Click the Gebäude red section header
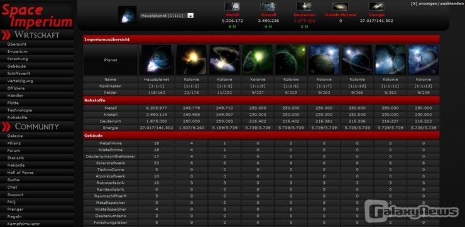465x227 pixels. (x=261, y=135)
